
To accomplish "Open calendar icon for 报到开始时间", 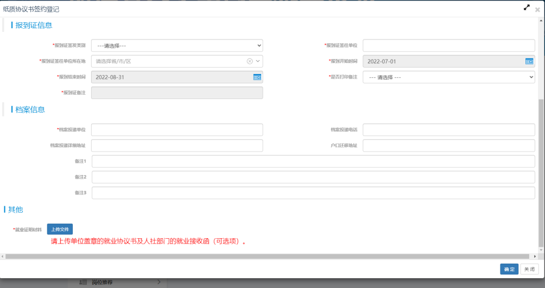I will coord(529,61).
